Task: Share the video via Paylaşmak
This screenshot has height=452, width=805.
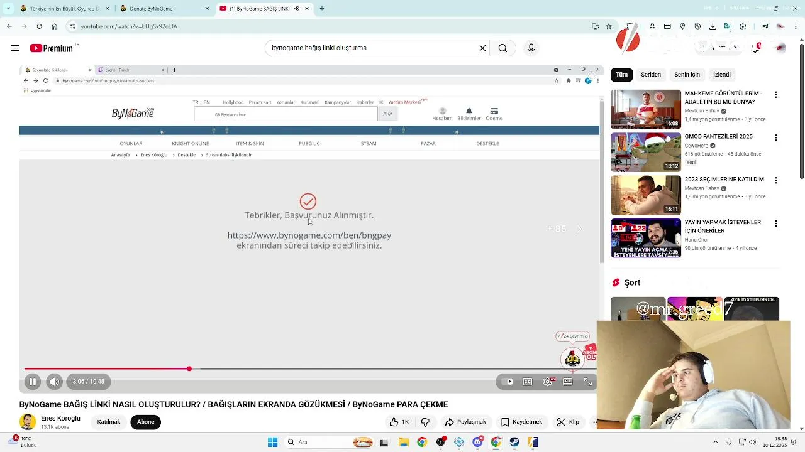Action: point(465,422)
